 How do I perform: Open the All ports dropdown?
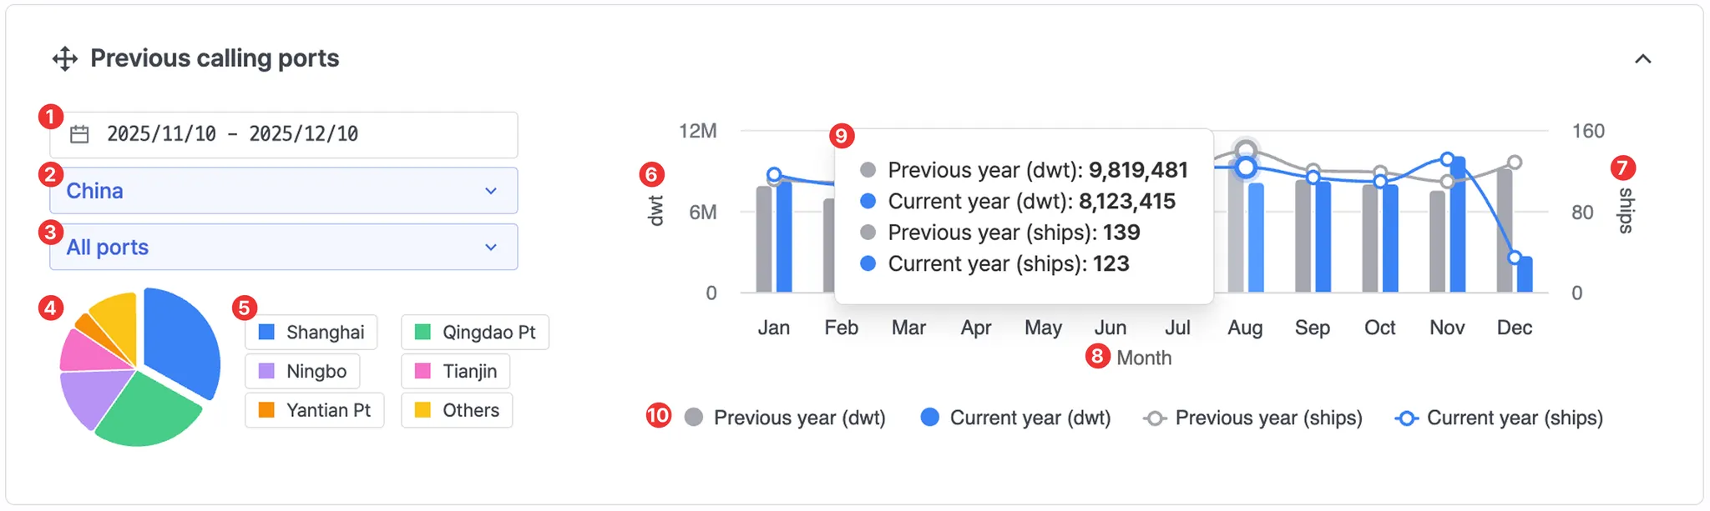coord(283,247)
